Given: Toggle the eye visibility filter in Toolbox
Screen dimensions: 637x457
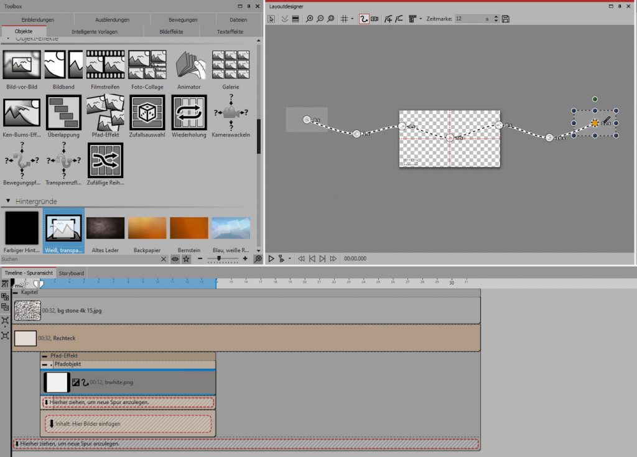Looking at the screenshot, I should [x=175, y=258].
